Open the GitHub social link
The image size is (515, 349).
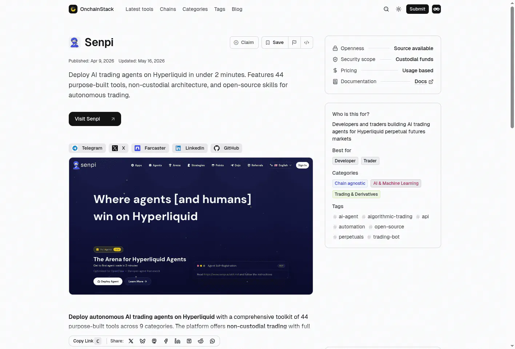click(226, 148)
